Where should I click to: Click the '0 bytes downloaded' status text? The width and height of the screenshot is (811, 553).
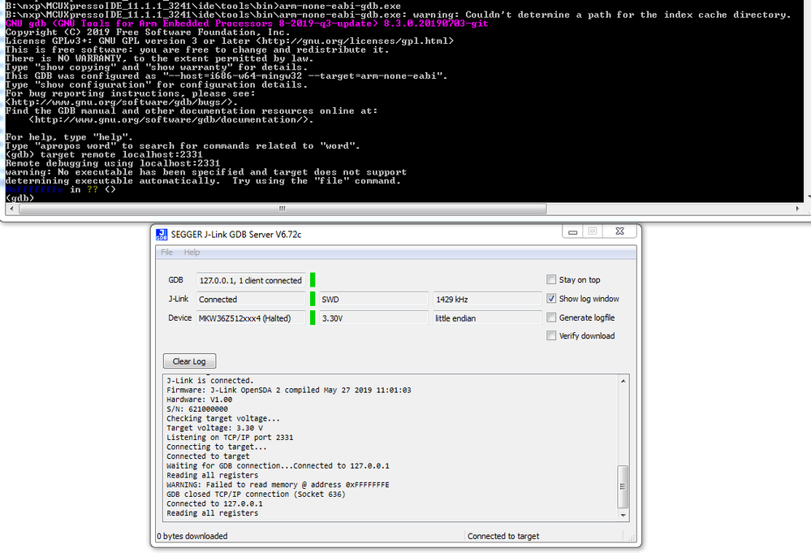(x=192, y=536)
